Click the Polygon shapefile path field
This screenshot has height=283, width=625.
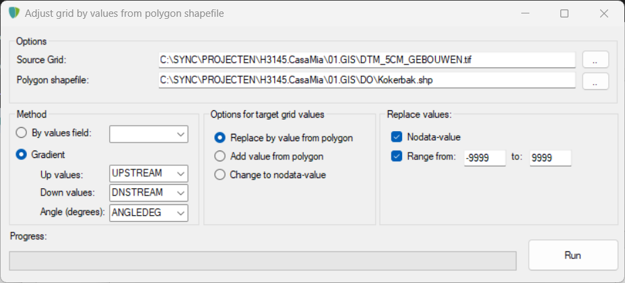tap(367, 81)
